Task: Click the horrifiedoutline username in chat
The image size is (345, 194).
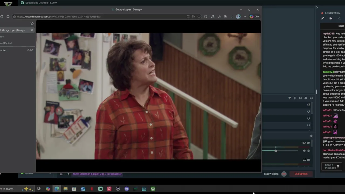Action: click(334, 150)
